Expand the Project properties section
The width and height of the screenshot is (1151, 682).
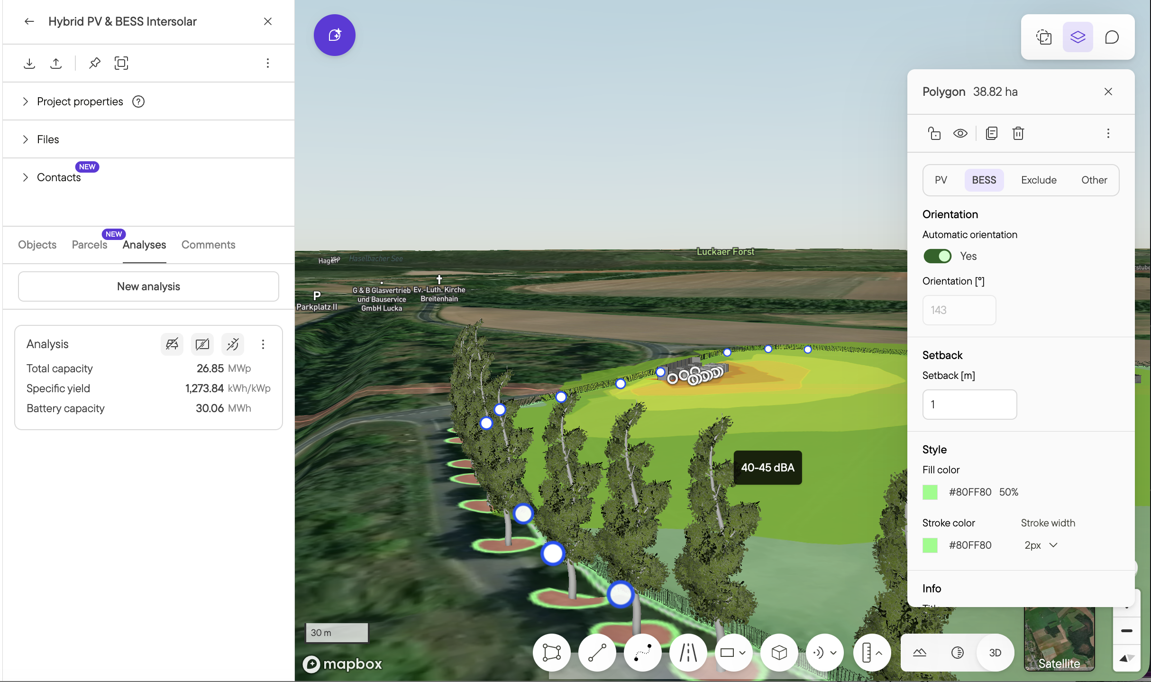pos(80,101)
